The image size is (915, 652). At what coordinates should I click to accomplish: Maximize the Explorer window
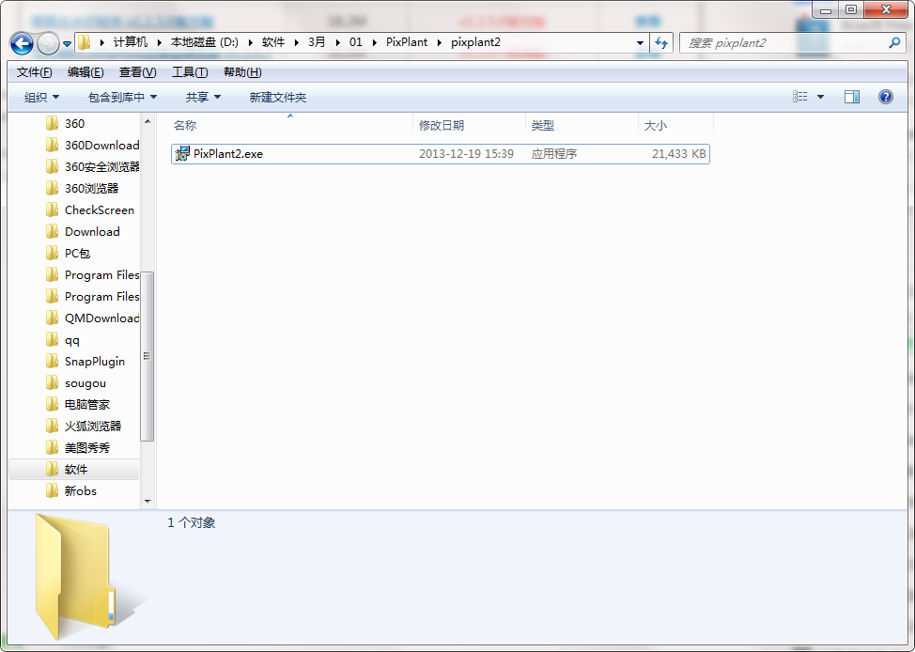tap(851, 9)
